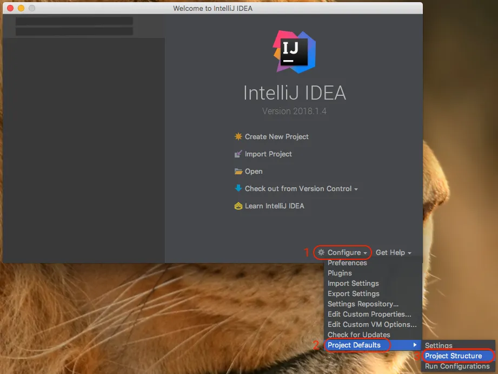The width and height of the screenshot is (498, 374).
Task: Click the Version 2018.1.4 text
Action: coord(294,111)
